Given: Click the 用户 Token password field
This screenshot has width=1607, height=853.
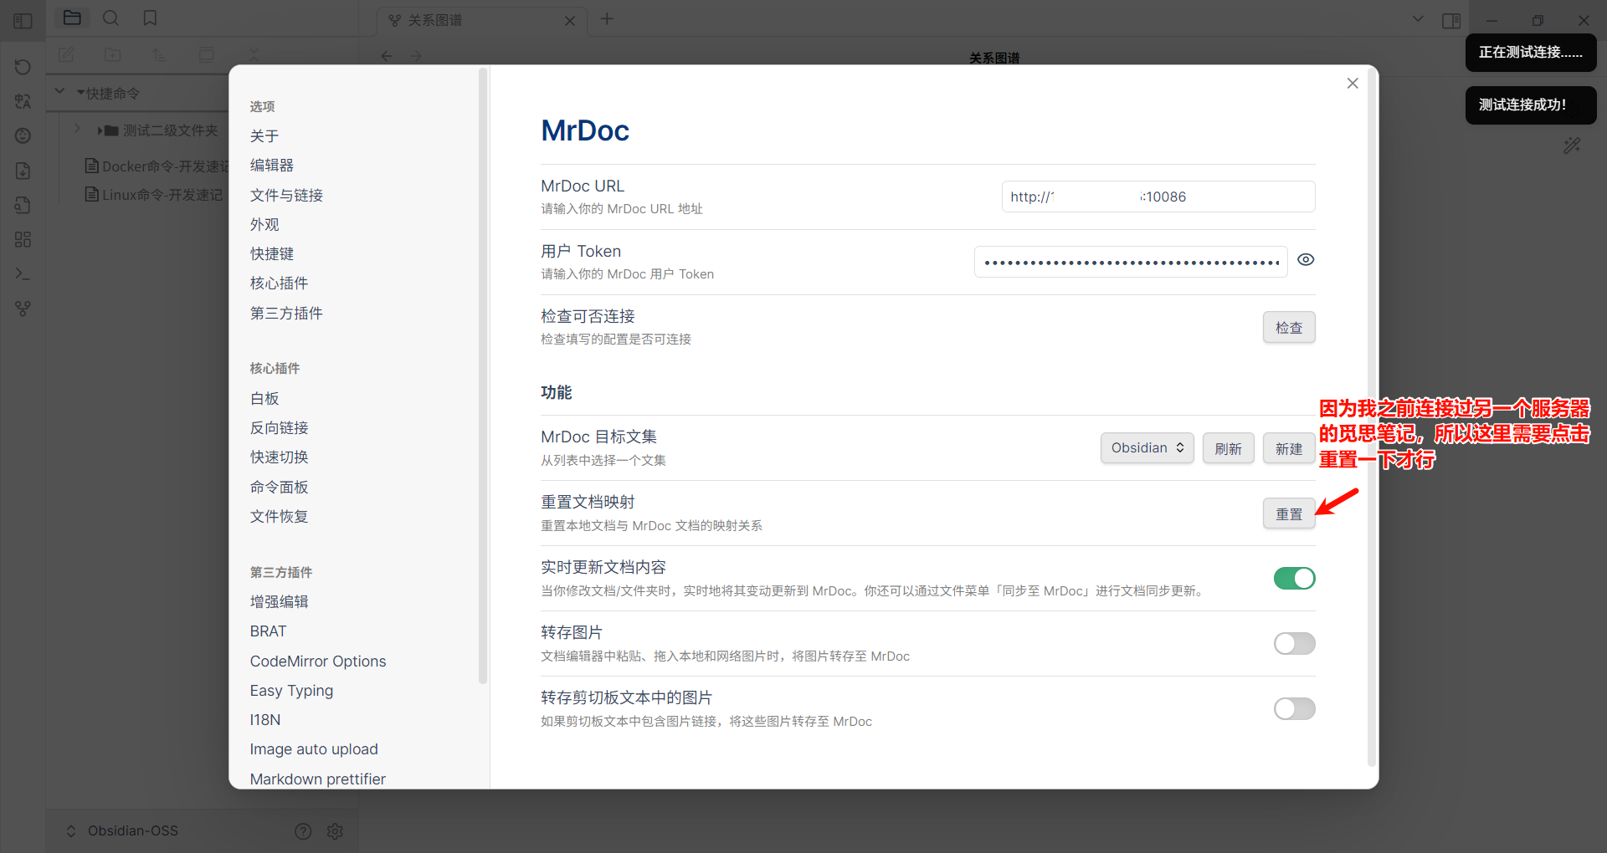Looking at the screenshot, I should 1131,262.
